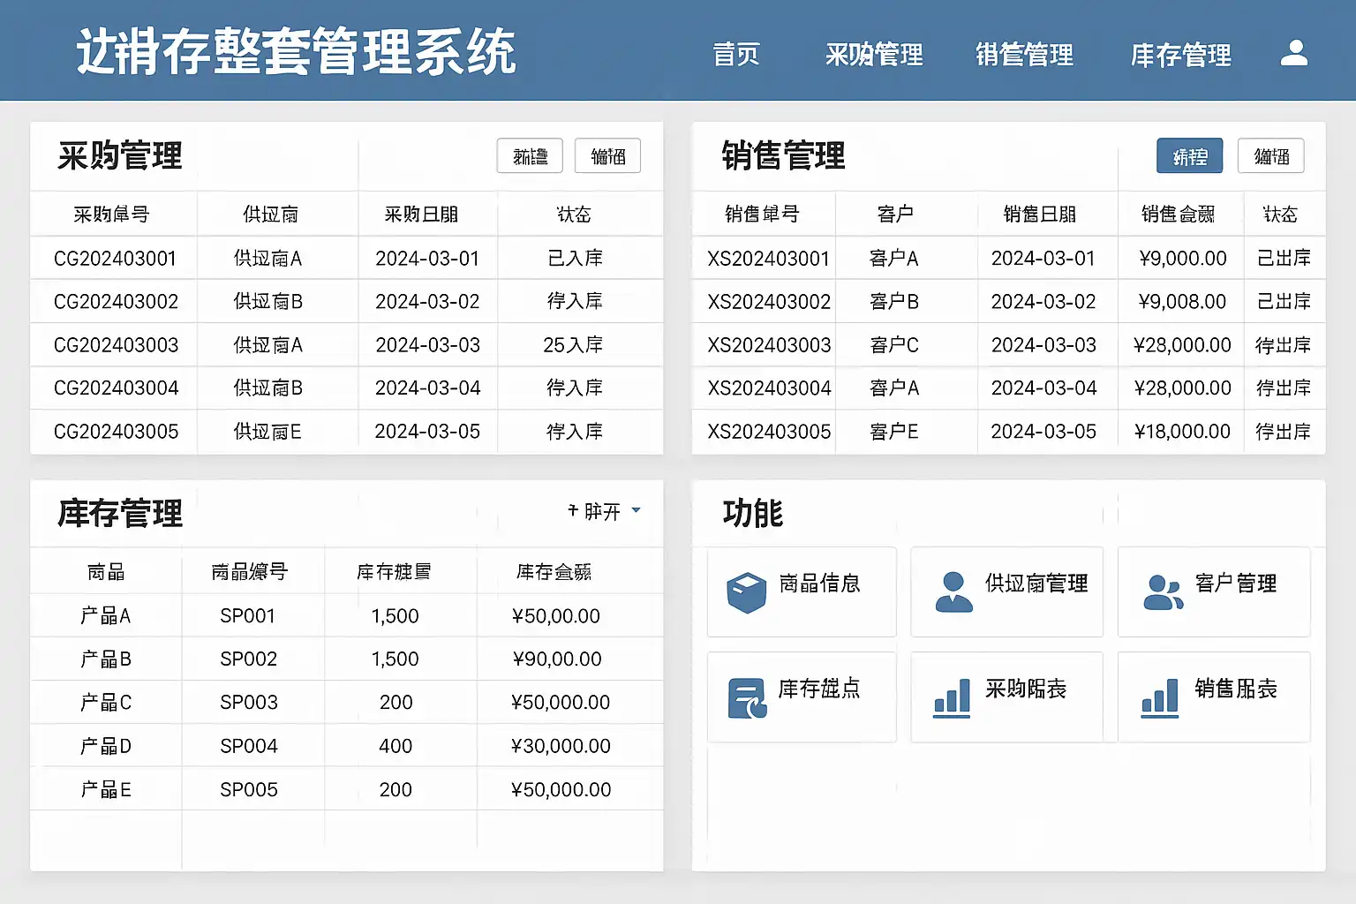The image size is (1356, 904).
Task: Open 采购管理 in top navigation
Action: point(874,55)
